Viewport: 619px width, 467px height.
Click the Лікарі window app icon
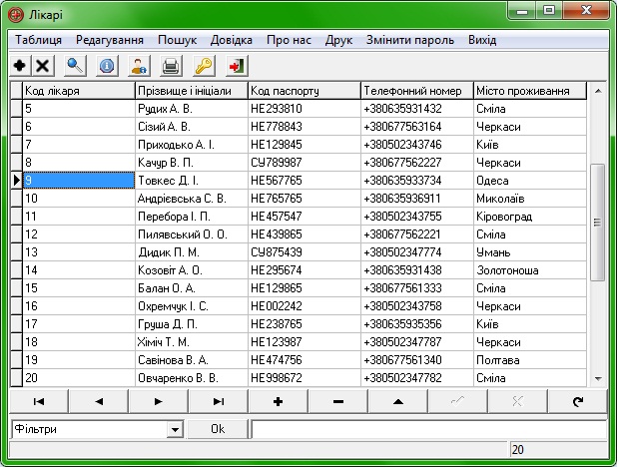[16, 15]
